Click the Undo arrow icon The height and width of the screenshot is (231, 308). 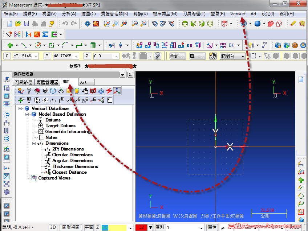point(65,24)
